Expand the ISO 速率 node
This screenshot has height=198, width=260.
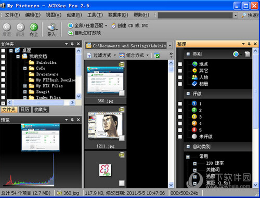[x=195, y=164]
